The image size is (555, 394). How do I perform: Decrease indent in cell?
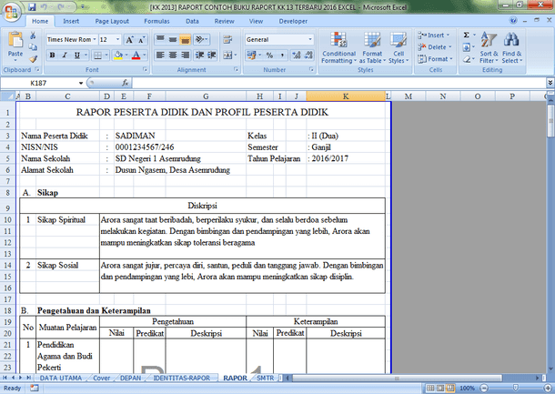(x=199, y=55)
